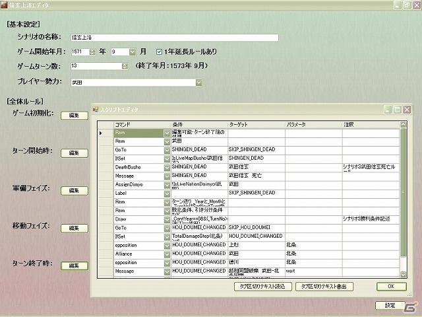Click the シナリオ3勝利条件記述 annotation cell

(371, 219)
